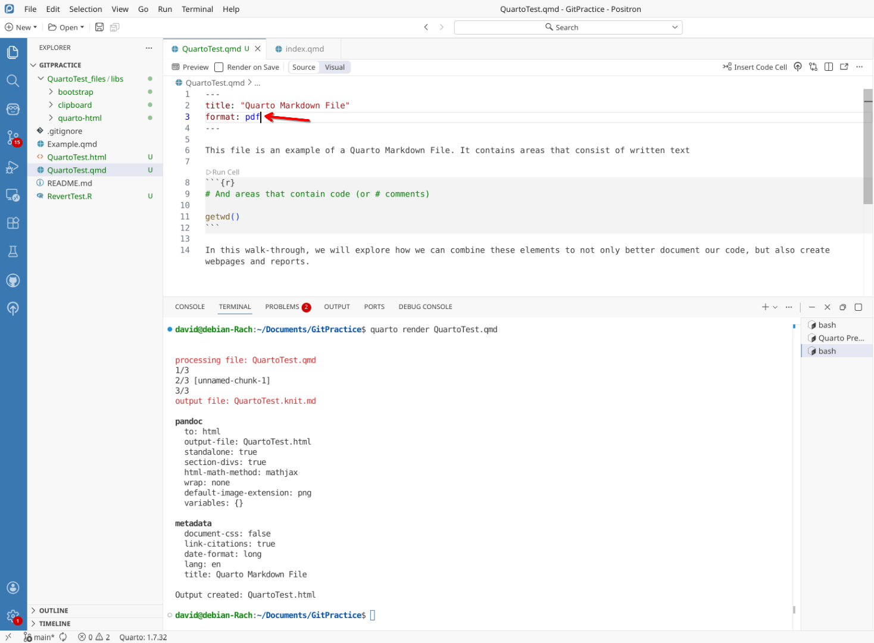Viewport: 874px width, 643px height.
Task: Open the Search view in activity bar
Action: [13, 80]
